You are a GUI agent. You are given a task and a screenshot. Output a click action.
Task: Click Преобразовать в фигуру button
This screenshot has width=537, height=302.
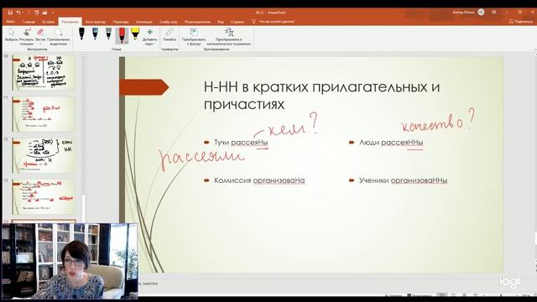[x=194, y=36]
